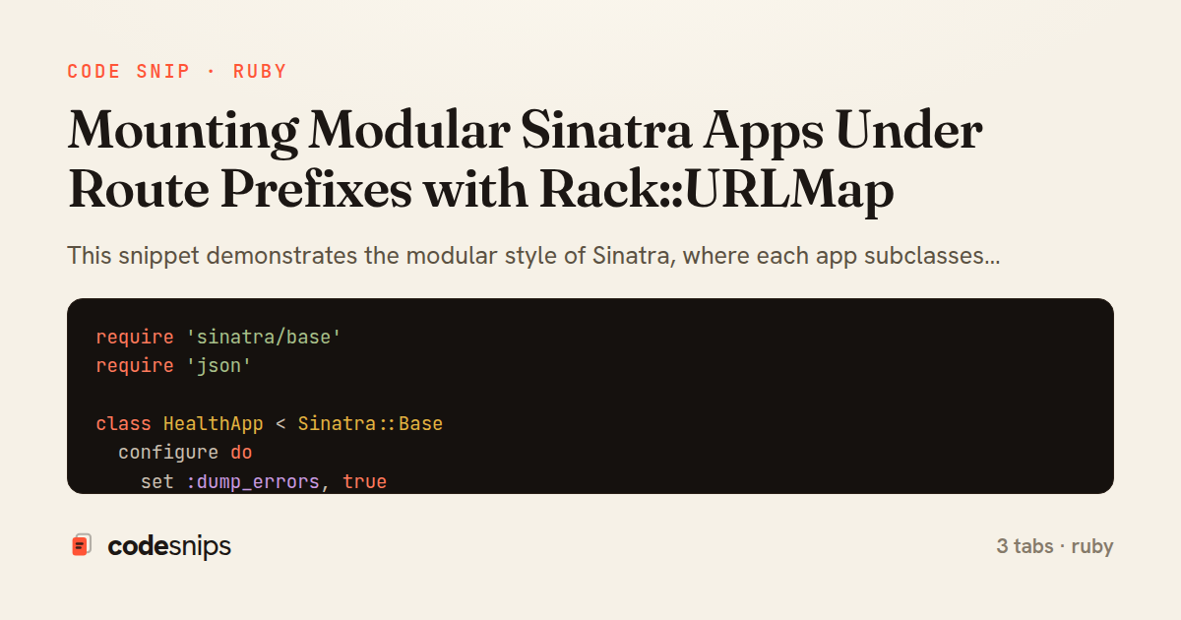Click the set :dump_errors, true line
Screen dimensions: 1181x620
pos(264,482)
